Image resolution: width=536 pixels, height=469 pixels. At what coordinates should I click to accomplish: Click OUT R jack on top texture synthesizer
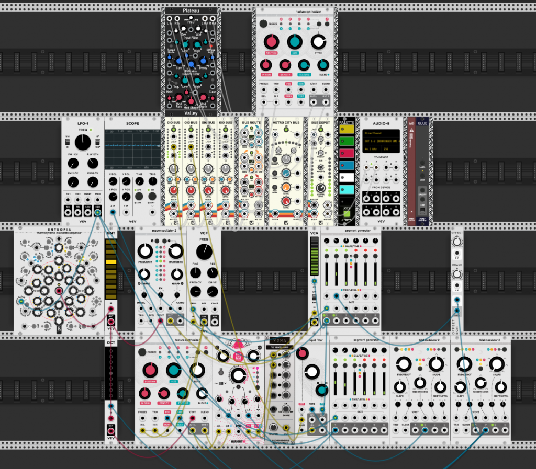326,102
